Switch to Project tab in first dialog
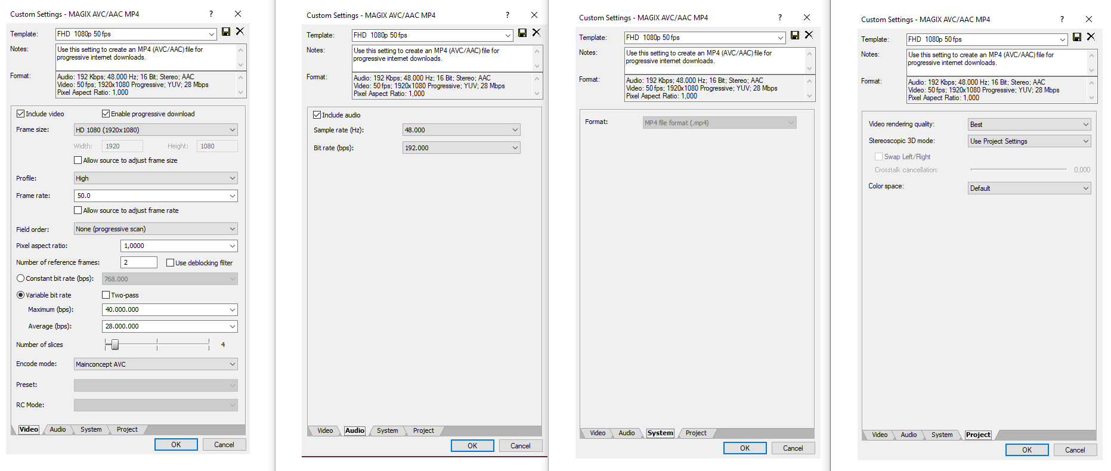 pyautogui.click(x=127, y=429)
